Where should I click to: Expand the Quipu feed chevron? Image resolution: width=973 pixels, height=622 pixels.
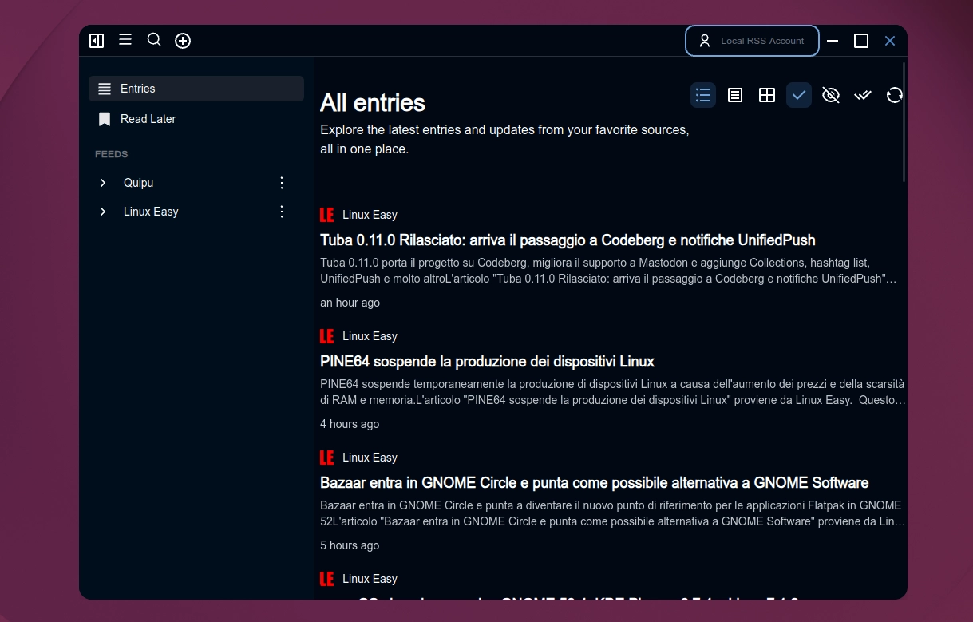click(103, 183)
